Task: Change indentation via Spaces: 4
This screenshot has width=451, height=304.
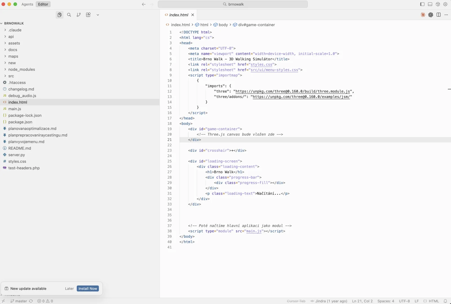Action: [x=386, y=301]
